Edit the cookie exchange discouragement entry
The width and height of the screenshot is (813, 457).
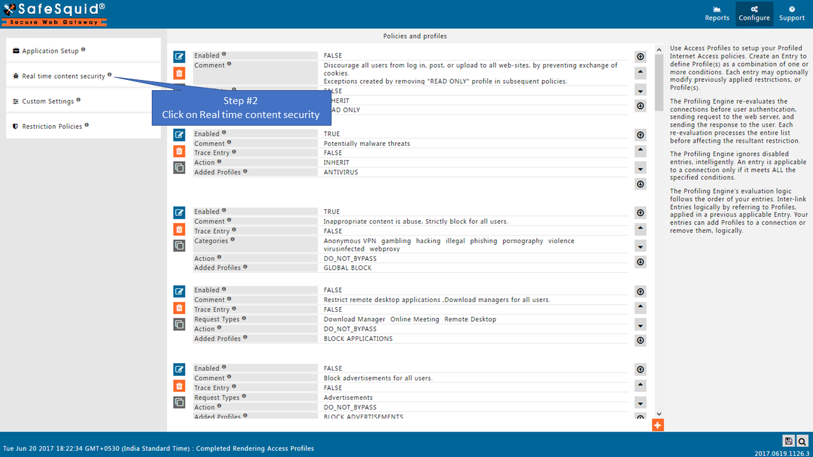179,56
